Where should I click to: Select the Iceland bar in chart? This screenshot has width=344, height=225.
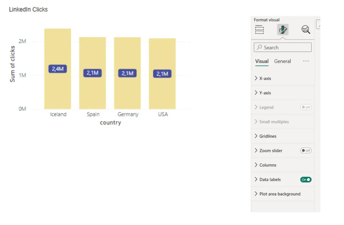click(58, 69)
